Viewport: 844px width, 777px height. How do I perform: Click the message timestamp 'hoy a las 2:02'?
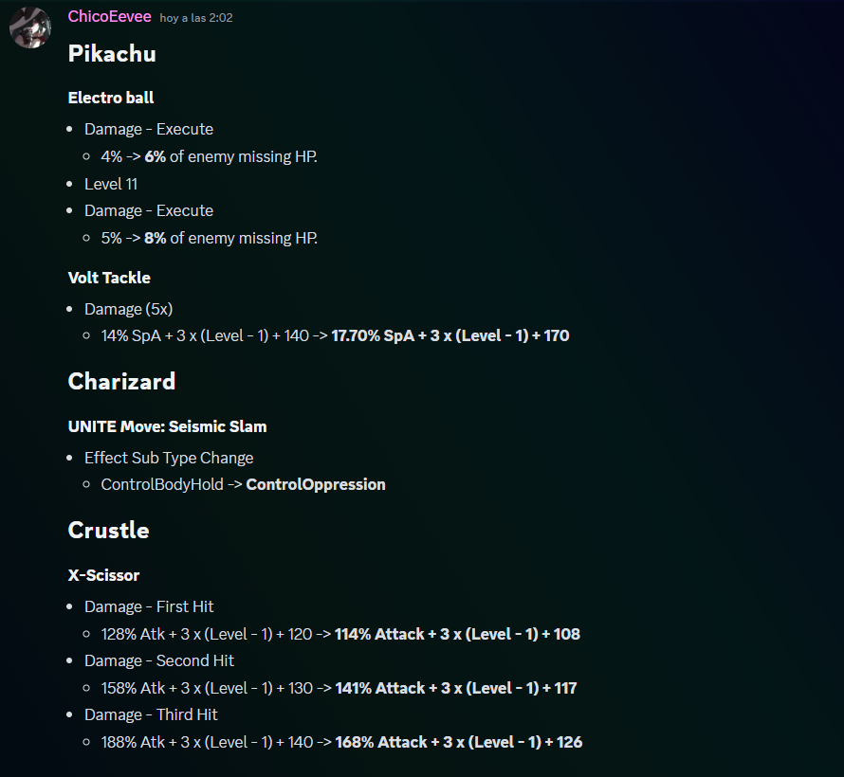tap(196, 18)
